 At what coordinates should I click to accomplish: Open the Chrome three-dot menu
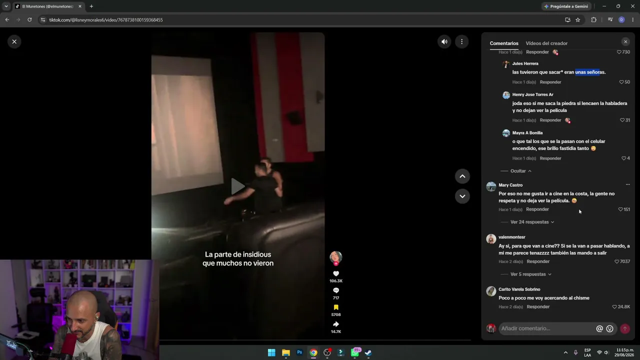click(633, 20)
